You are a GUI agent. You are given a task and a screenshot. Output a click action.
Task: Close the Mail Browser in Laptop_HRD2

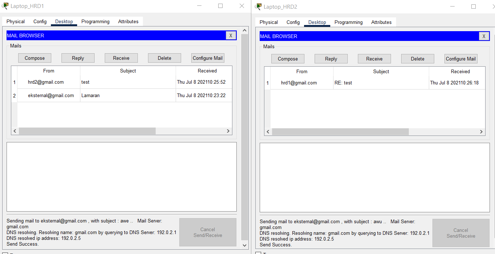[484, 36]
